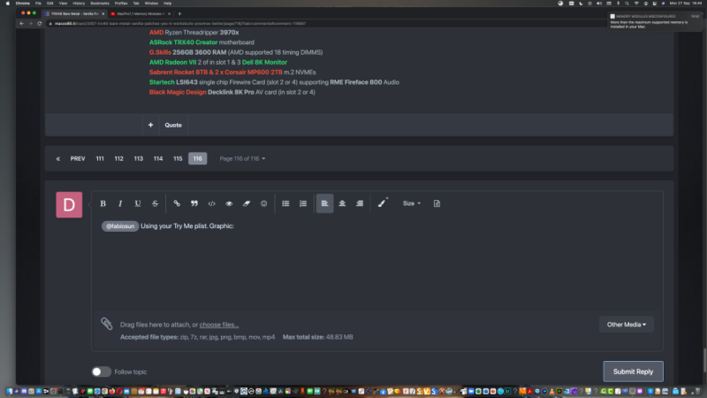Open the Size font dropdown

[x=411, y=203]
